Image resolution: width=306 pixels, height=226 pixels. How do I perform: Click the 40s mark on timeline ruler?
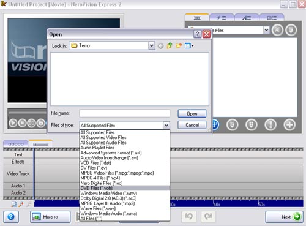(217, 205)
